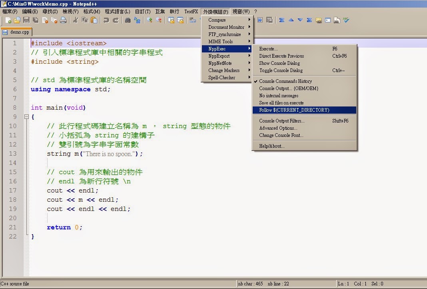Click the synchronize vertical scrolling icon
This screenshot has width=427, height=289.
tap(171, 20)
